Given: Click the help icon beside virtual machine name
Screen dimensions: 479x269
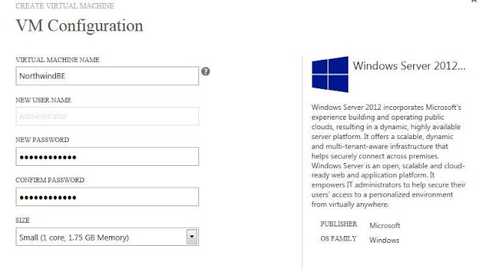Looking at the screenshot, I should tap(206, 72).
